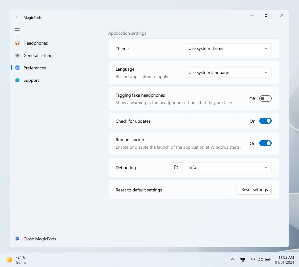Select Preferences in the sidebar
Image resolution: width=299 pixels, height=267 pixels.
[x=34, y=68]
